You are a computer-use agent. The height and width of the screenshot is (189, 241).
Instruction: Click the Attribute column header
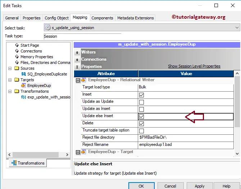click(106, 74)
